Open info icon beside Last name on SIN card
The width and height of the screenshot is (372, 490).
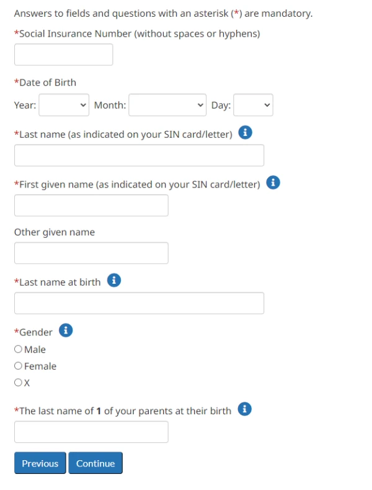click(x=246, y=132)
